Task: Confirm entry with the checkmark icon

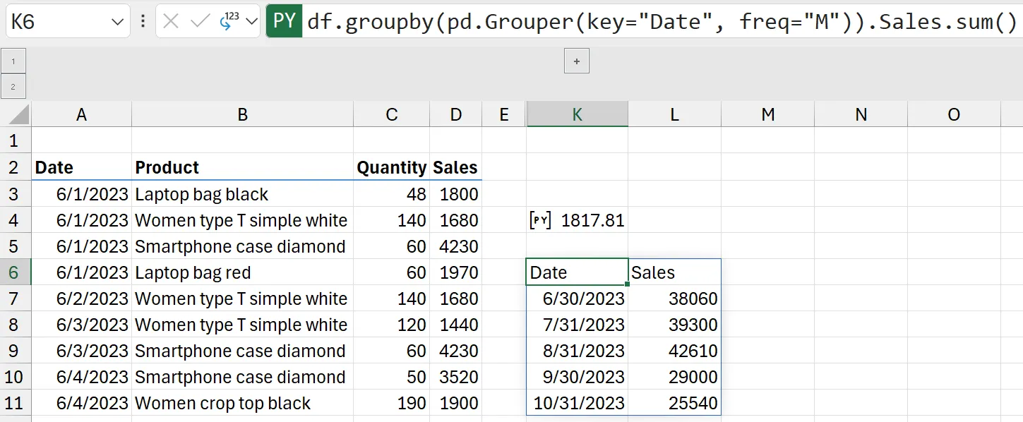Action: [198, 21]
